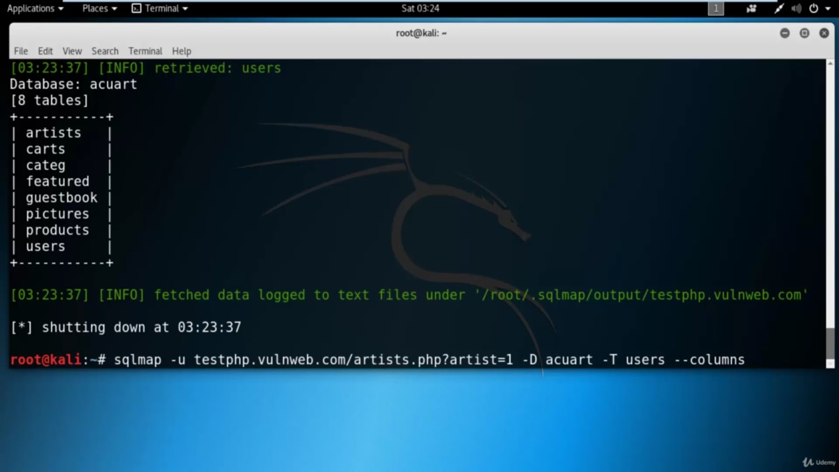Select workspace indicator 1 in the panel
Viewport: 839px width, 472px height.
(x=715, y=8)
